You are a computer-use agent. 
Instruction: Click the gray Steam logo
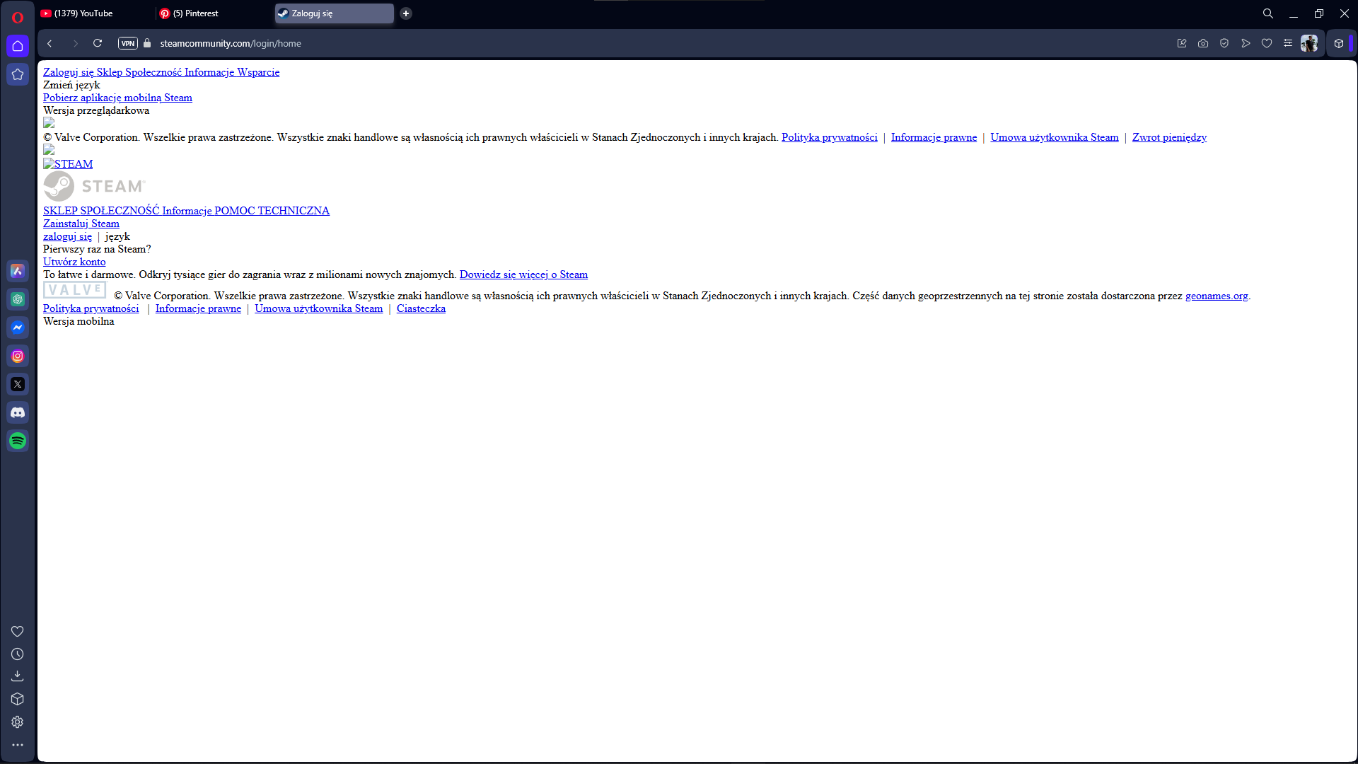[x=95, y=186]
